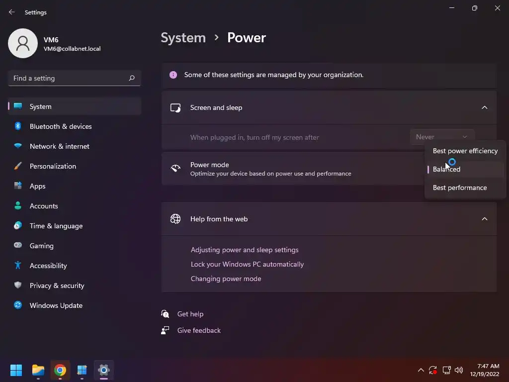Select the Privacy & security shield icon

18,285
